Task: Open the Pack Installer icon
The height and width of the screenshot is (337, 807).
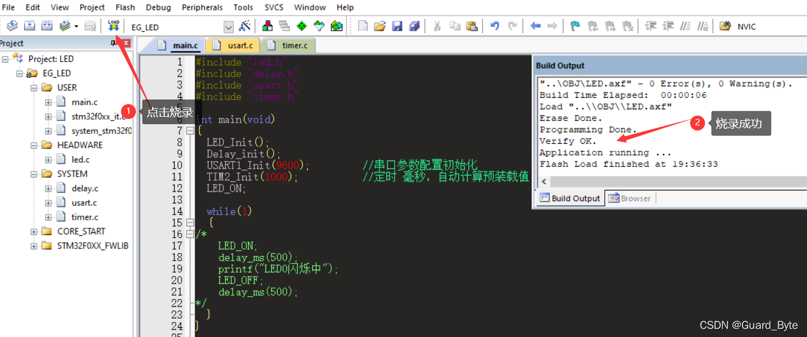Action: pyautogui.click(x=337, y=26)
